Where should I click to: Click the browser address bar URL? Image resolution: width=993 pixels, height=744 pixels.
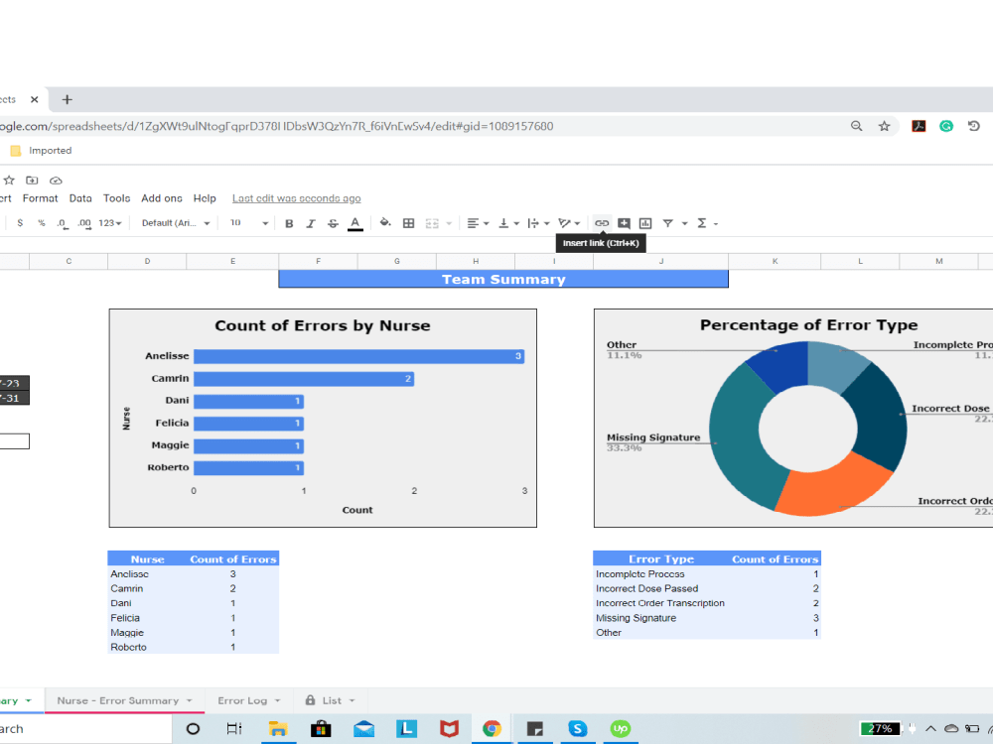(x=277, y=126)
